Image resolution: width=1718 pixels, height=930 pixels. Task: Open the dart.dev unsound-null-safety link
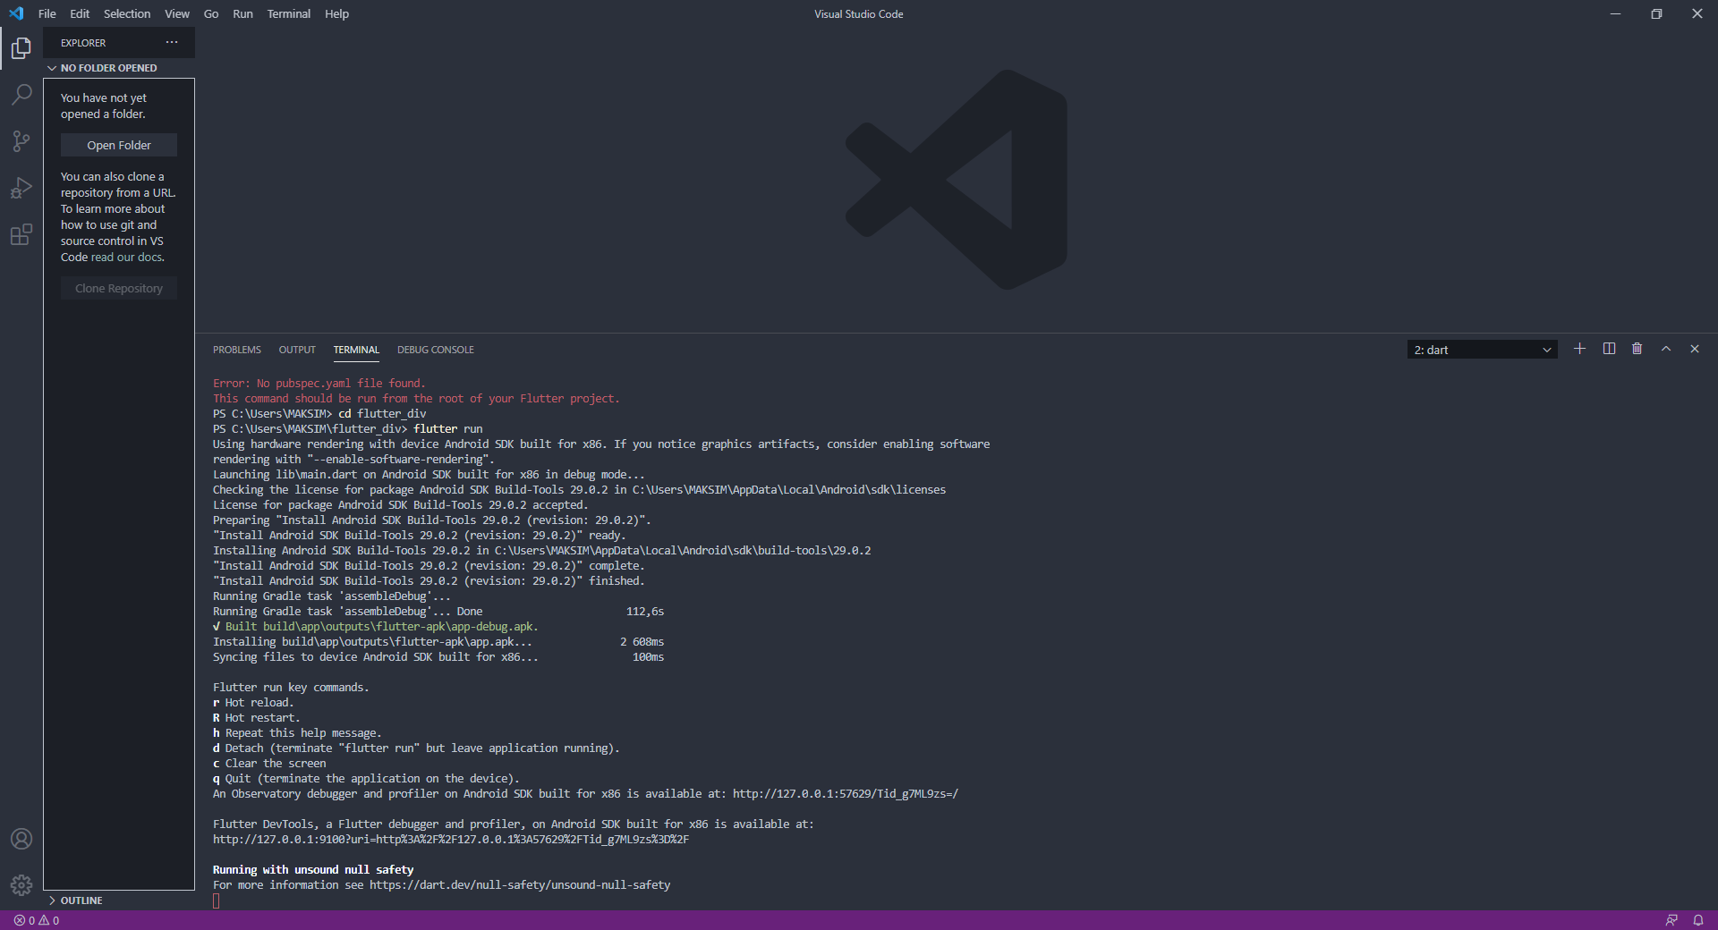click(520, 884)
